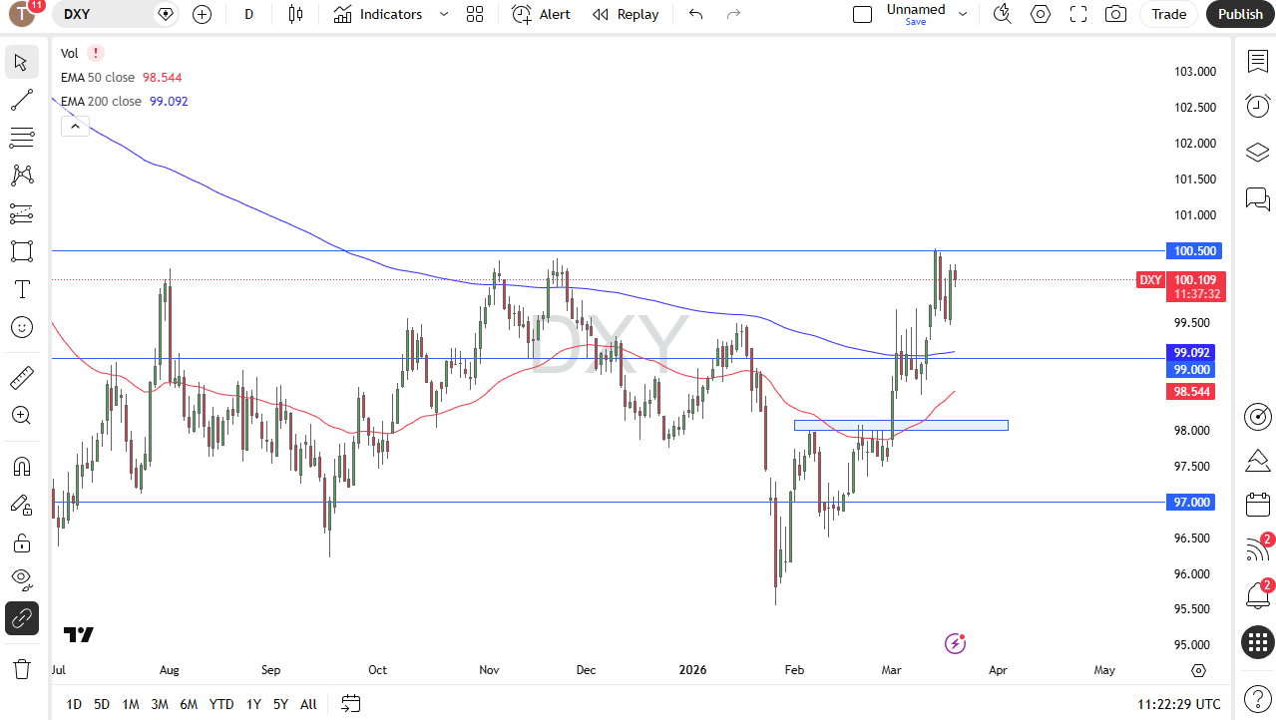The width and height of the screenshot is (1276, 720).
Task: Select the 5Y date range tab
Action: point(281,704)
